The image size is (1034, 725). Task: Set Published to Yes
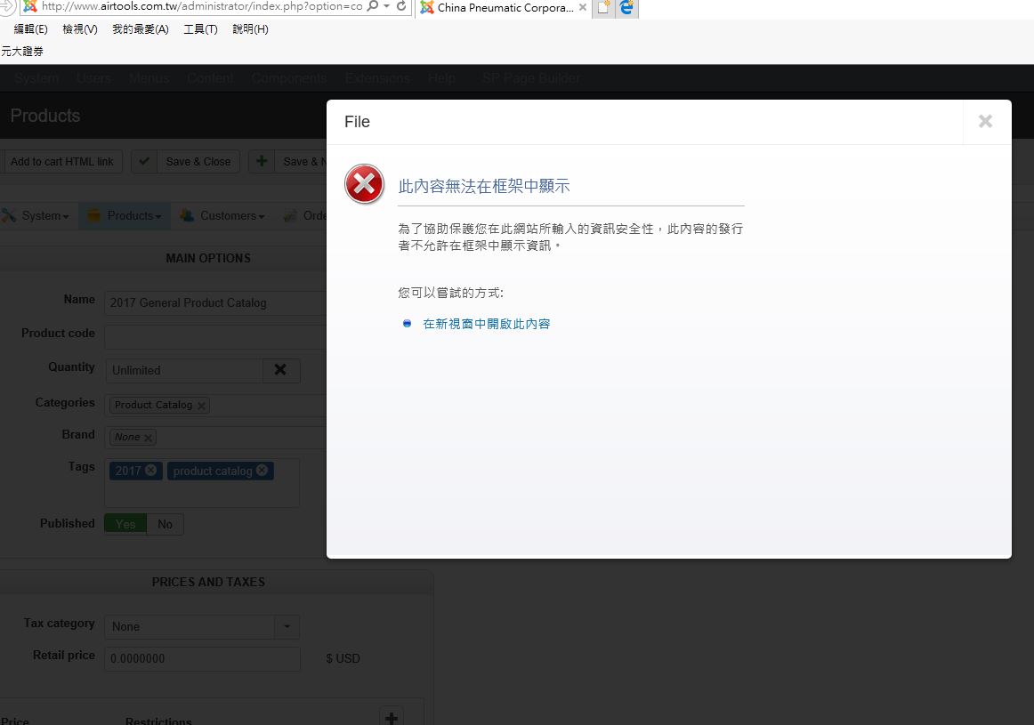125,524
